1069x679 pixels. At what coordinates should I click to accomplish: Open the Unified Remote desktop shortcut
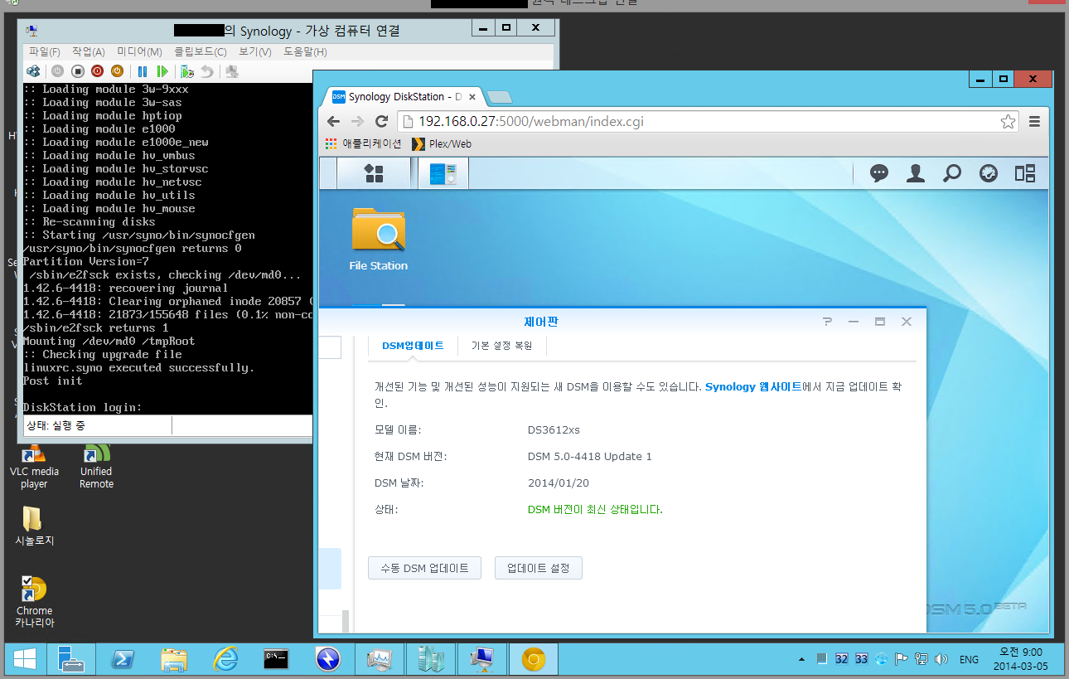coord(97,467)
